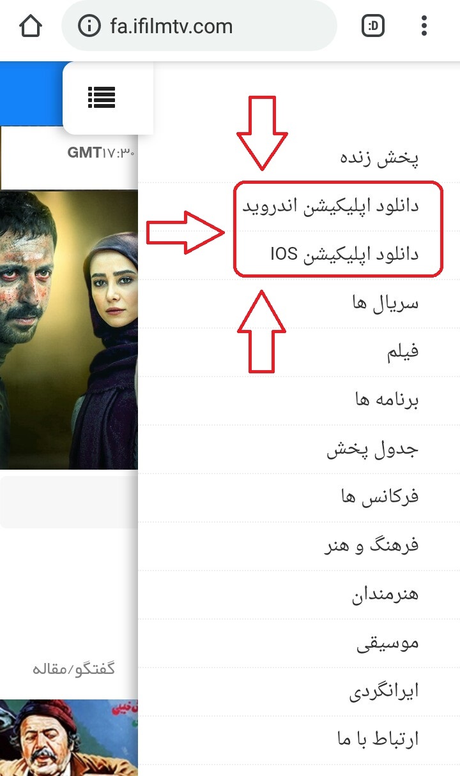Open ایرانگردی menu item
Viewport: 460px width, 776px height.
(x=299, y=692)
